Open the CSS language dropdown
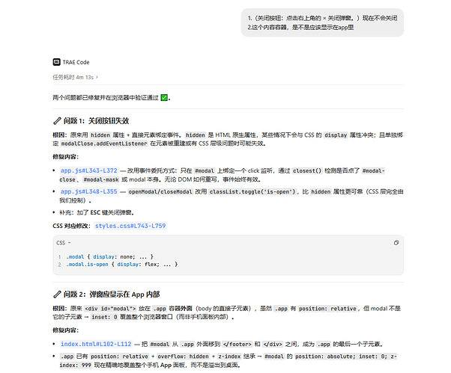 click(x=64, y=243)
